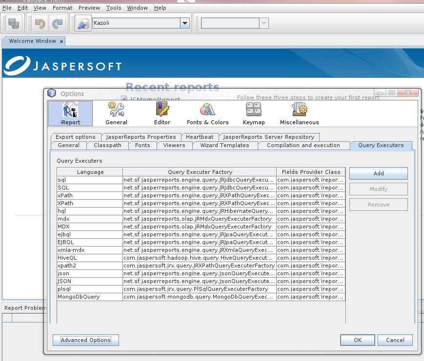
Task: Select the Welcome Window tab
Action: 33,41
